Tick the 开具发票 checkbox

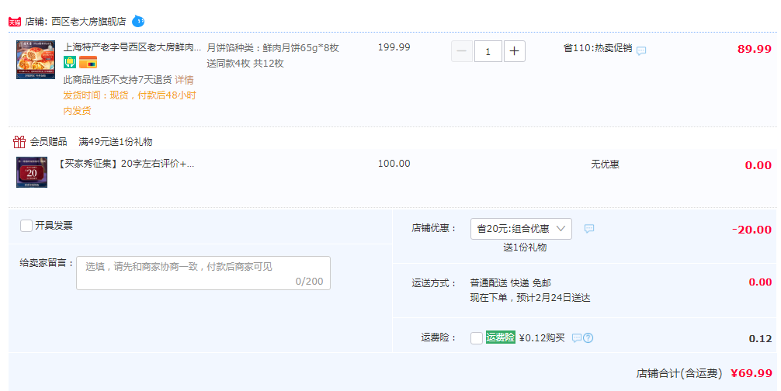pyautogui.click(x=26, y=226)
